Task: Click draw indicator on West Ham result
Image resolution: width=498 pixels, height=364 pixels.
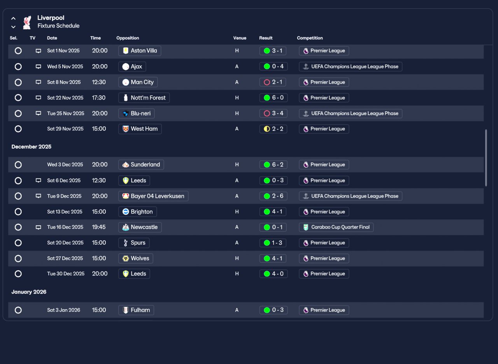Action: [267, 129]
